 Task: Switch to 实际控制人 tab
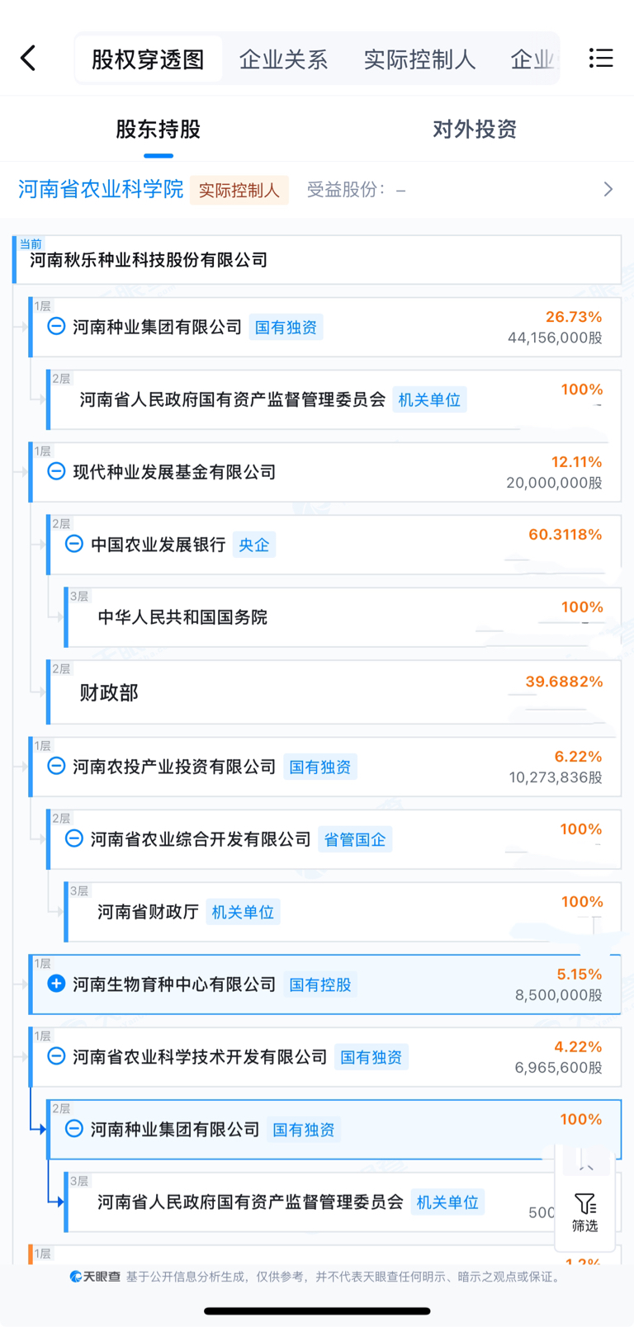[x=419, y=59]
